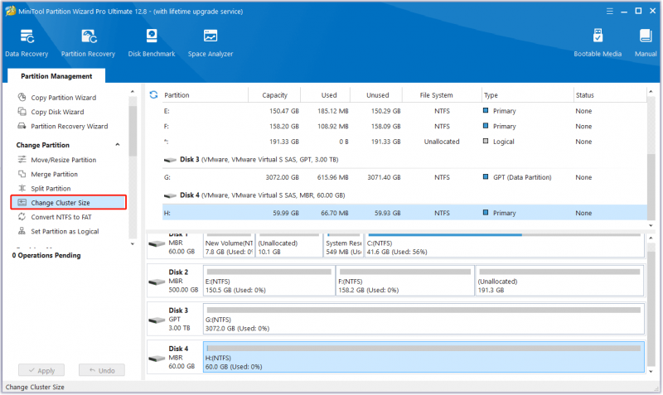Select the G:(NTFS) block in the disk map
Viewport: 663px width, 395px height.
(423, 319)
